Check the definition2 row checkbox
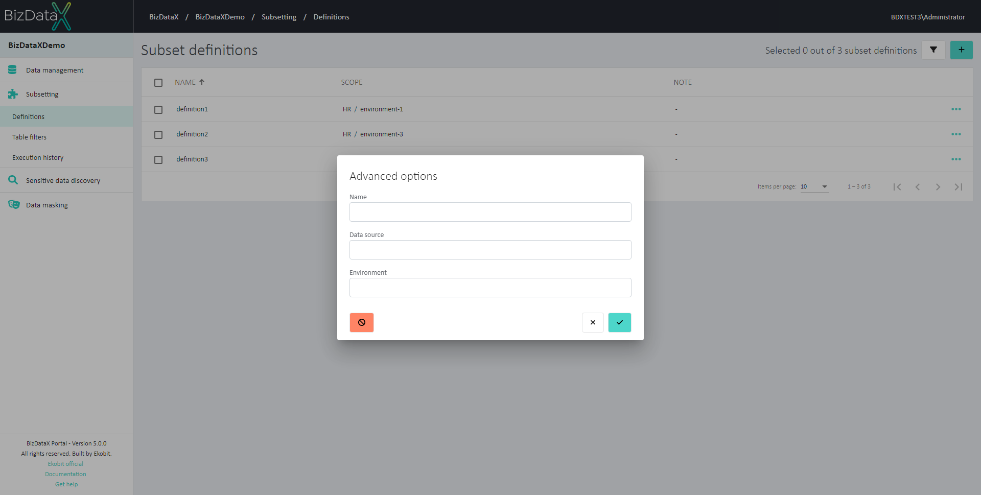Screen dimensions: 981x495 tap(158, 135)
